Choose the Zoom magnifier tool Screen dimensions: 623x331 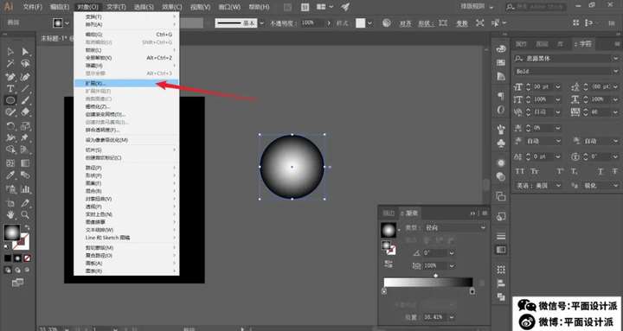[x=25, y=214]
